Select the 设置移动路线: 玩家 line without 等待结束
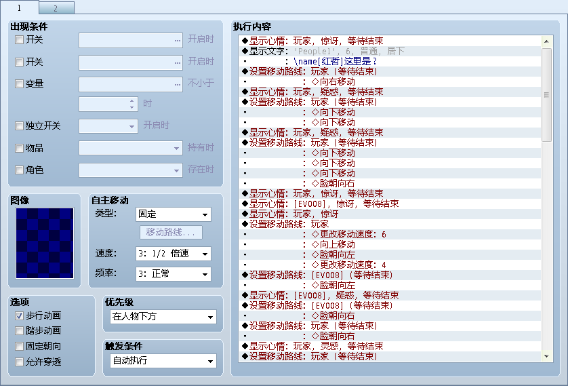Image resolution: width=568 pixels, height=386 pixels. (390, 224)
